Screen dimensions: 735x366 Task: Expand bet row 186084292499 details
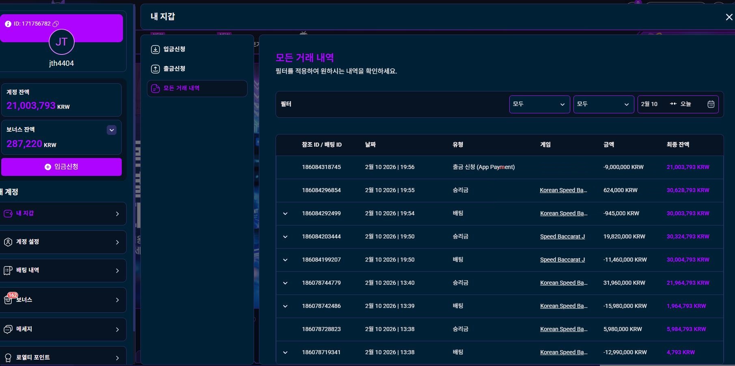click(x=285, y=214)
